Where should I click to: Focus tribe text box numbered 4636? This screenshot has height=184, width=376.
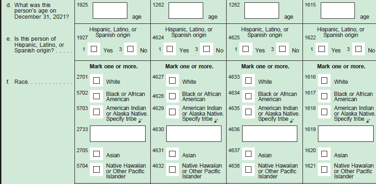[x=270, y=133]
